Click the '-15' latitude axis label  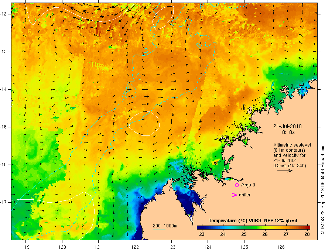(4, 127)
